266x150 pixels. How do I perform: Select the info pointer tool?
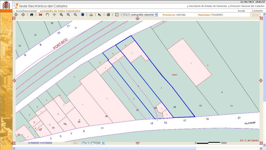point(99,15)
